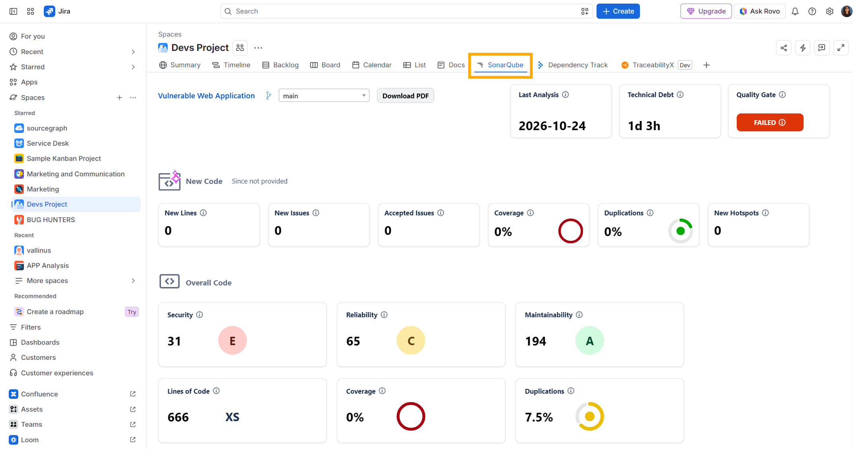Expand the Starred menu chevron
Viewport: 853px width, 449px height.
pos(133,67)
